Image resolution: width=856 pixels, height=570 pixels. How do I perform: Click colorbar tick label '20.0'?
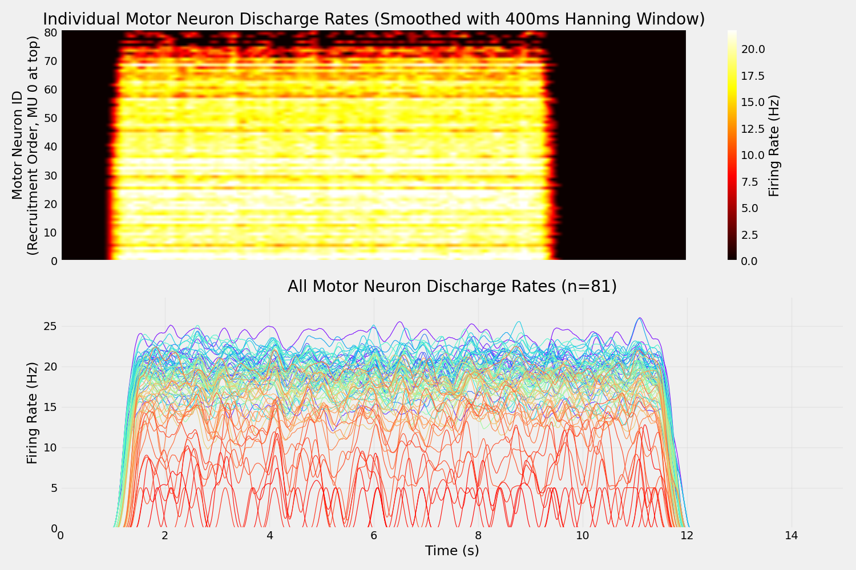point(753,50)
